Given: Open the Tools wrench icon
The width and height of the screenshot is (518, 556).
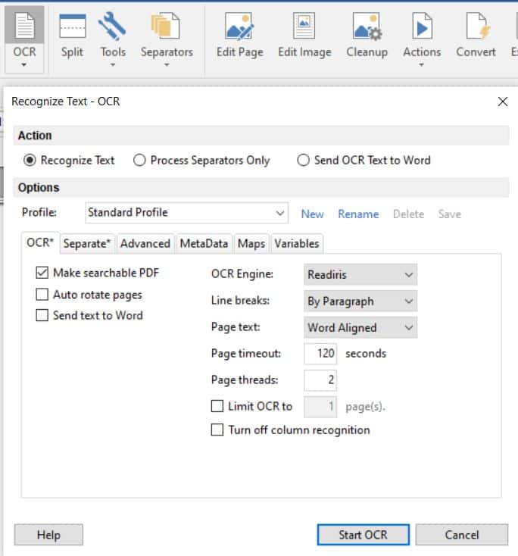Looking at the screenshot, I should pyautogui.click(x=112, y=27).
